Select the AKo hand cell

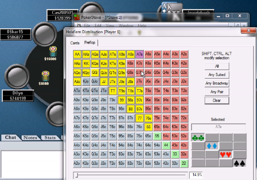77,63
